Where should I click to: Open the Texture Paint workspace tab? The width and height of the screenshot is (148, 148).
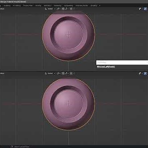pos(28,6)
